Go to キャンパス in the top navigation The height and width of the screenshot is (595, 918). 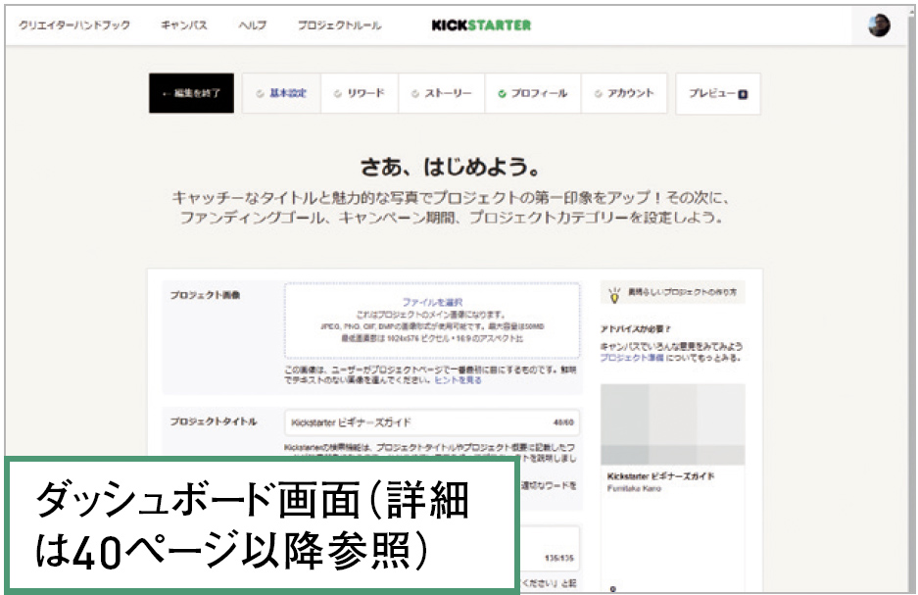click(184, 25)
